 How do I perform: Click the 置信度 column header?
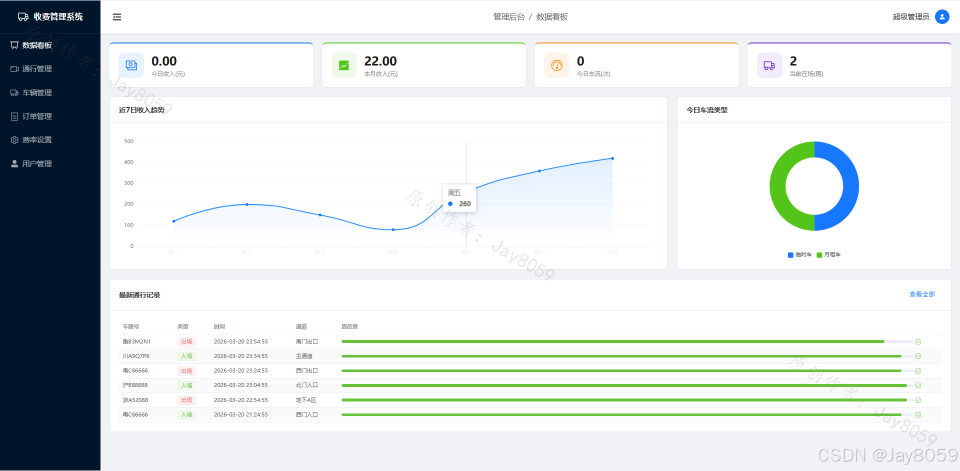pos(349,327)
